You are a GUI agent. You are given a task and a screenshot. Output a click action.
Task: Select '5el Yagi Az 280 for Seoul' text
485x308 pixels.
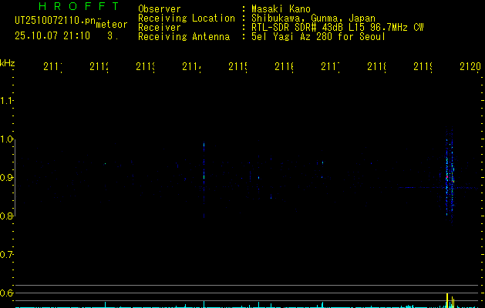(x=318, y=37)
